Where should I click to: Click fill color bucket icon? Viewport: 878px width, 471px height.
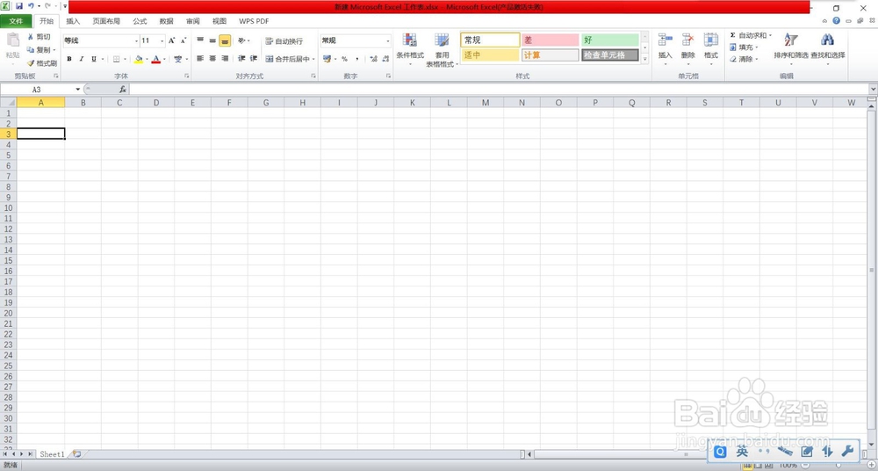point(139,59)
